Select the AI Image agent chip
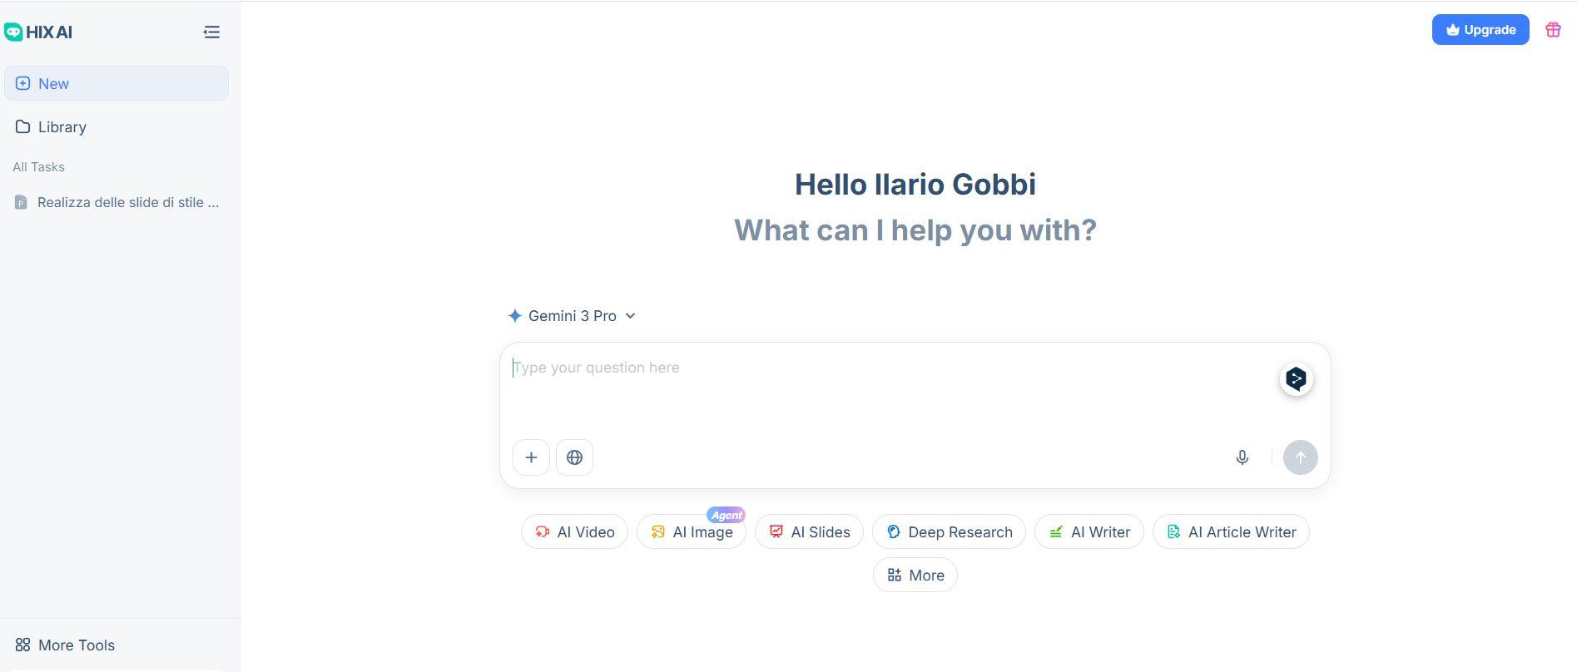The width and height of the screenshot is (1577, 672). (x=691, y=532)
